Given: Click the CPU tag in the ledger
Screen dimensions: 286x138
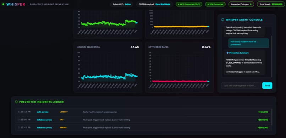Looking at the screenshot, I should (61, 120).
